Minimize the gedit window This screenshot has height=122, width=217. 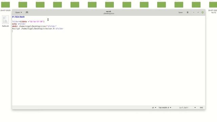pos(194,13)
